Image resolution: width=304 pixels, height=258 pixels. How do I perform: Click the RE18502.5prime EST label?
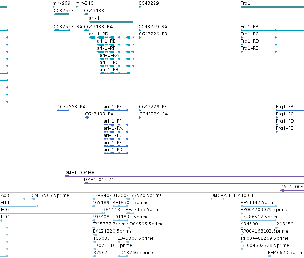pyautogui.click(x=130, y=203)
